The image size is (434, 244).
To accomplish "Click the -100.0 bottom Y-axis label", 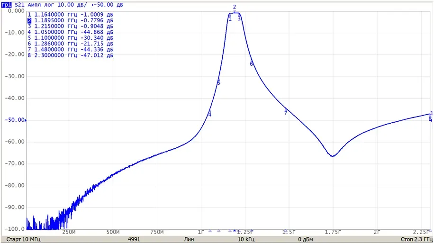I will point(15,229).
